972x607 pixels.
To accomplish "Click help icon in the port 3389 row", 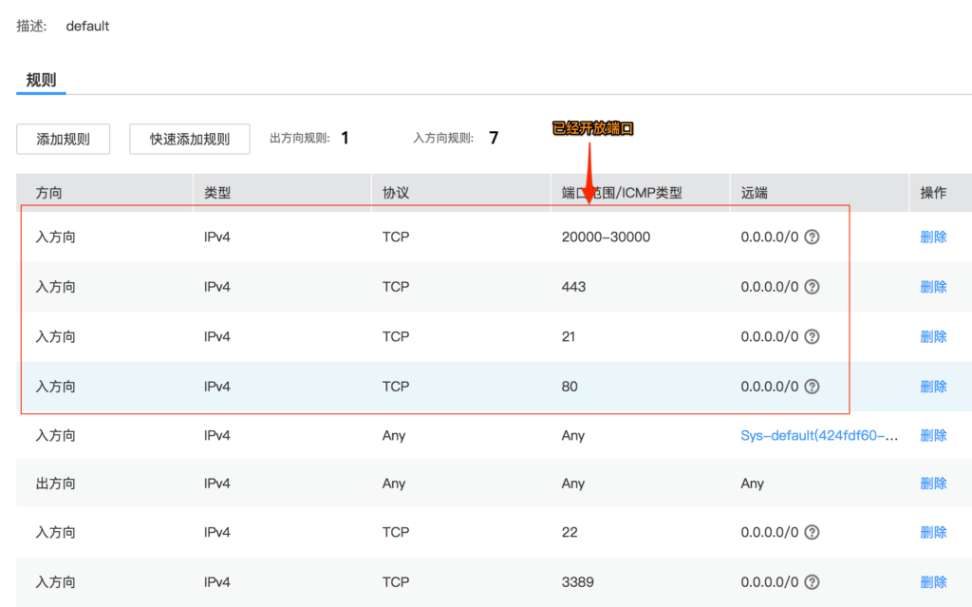I will [x=812, y=582].
